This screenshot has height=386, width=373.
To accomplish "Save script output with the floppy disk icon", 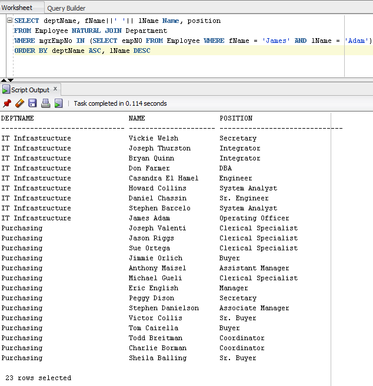I will pyautogui.click(x=32, y=103).
